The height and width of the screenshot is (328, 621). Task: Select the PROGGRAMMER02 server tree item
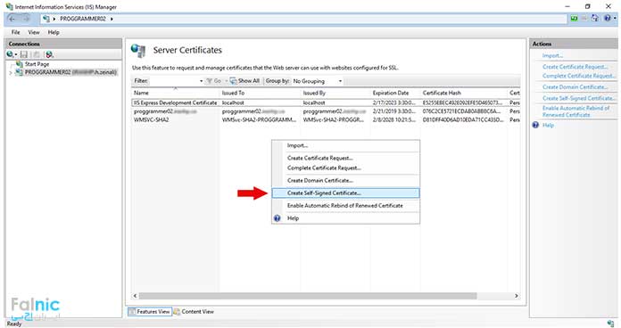coord(70,72)
